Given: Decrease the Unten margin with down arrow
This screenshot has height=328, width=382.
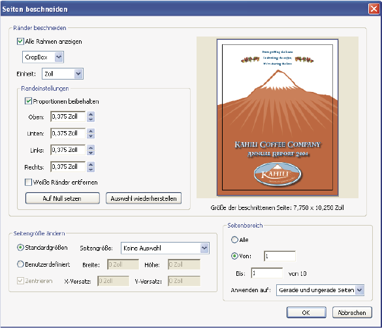Looking at the screenshot, I should pyautogui.click(x=91, y=136).
